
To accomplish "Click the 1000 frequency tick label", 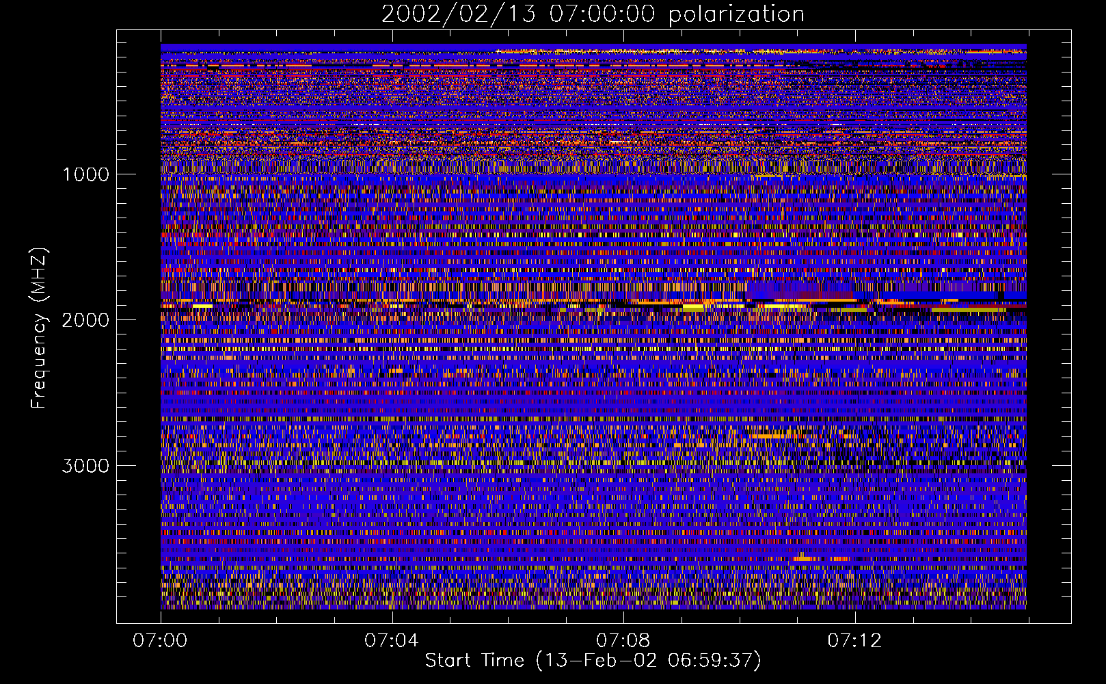I will [85, 174].
